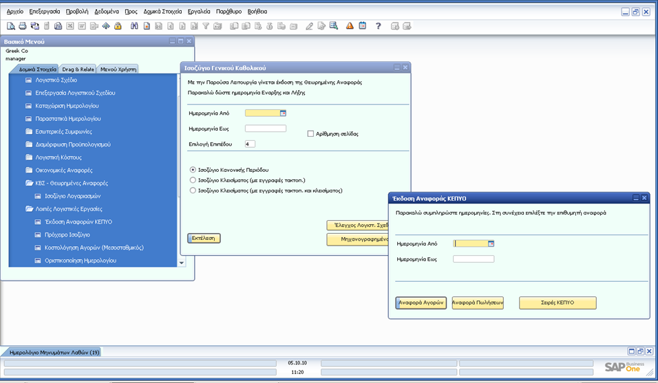This screenshot has height=383, width=658.
Task: Click the Lock Screen padlock icon
Action: (118, 26)
